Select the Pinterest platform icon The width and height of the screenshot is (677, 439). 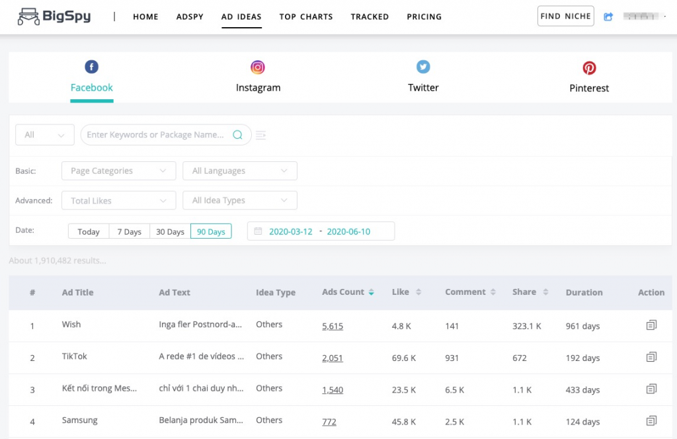[589, 68]
